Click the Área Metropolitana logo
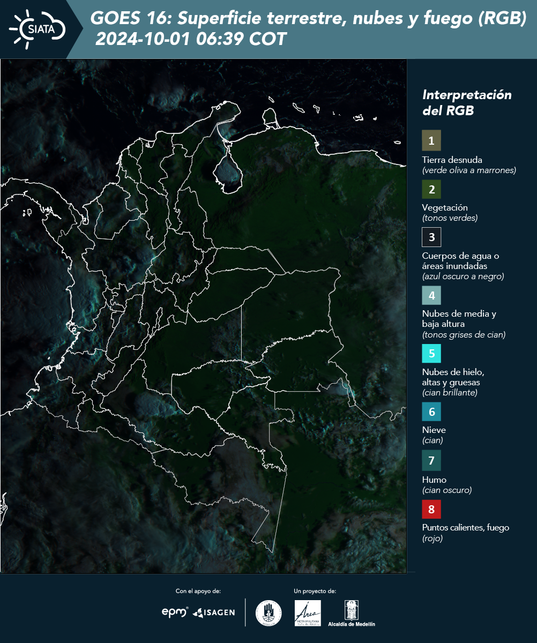 308,613
